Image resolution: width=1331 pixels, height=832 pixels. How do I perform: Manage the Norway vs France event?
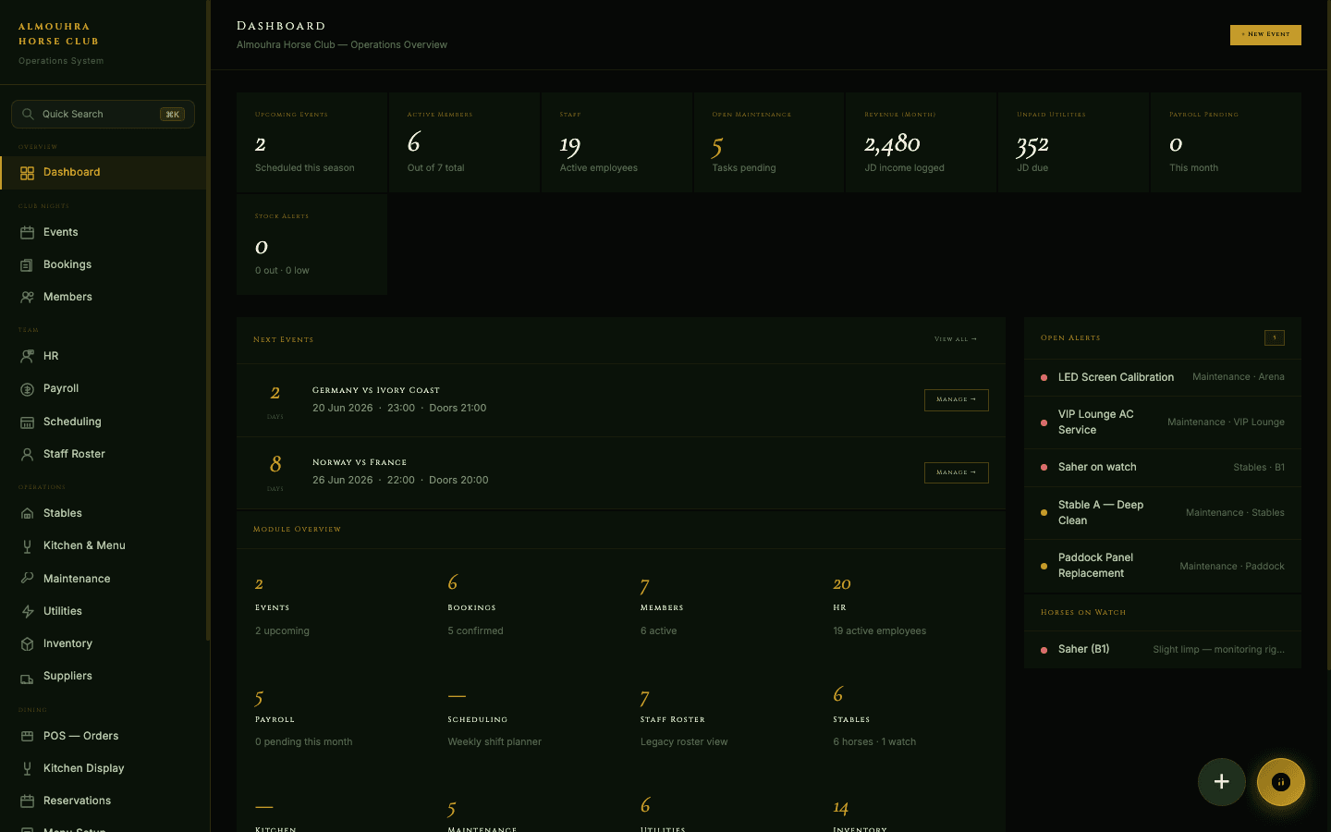tap(956, 472)
